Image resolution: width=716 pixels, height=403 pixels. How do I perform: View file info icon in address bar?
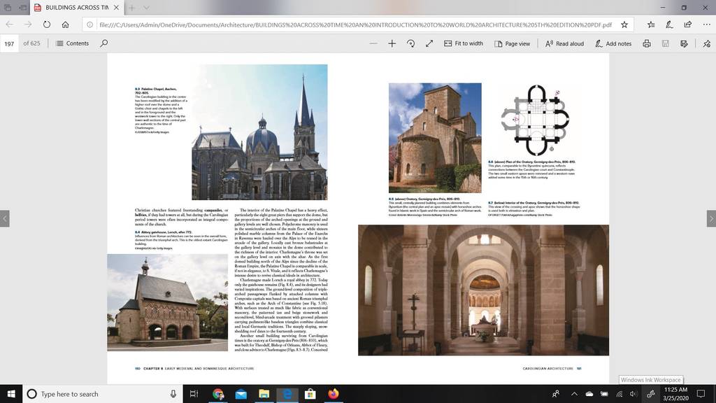pyautogui.click(x=90, y=24)
